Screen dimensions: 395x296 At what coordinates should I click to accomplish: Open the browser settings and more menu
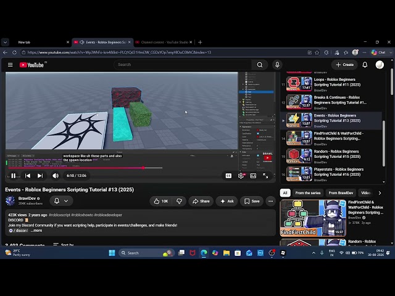[x=364, y=52]
